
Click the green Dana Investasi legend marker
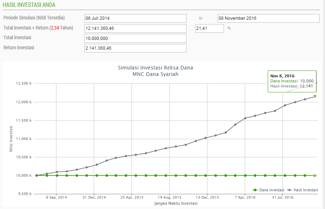click(x=255, y=190)
